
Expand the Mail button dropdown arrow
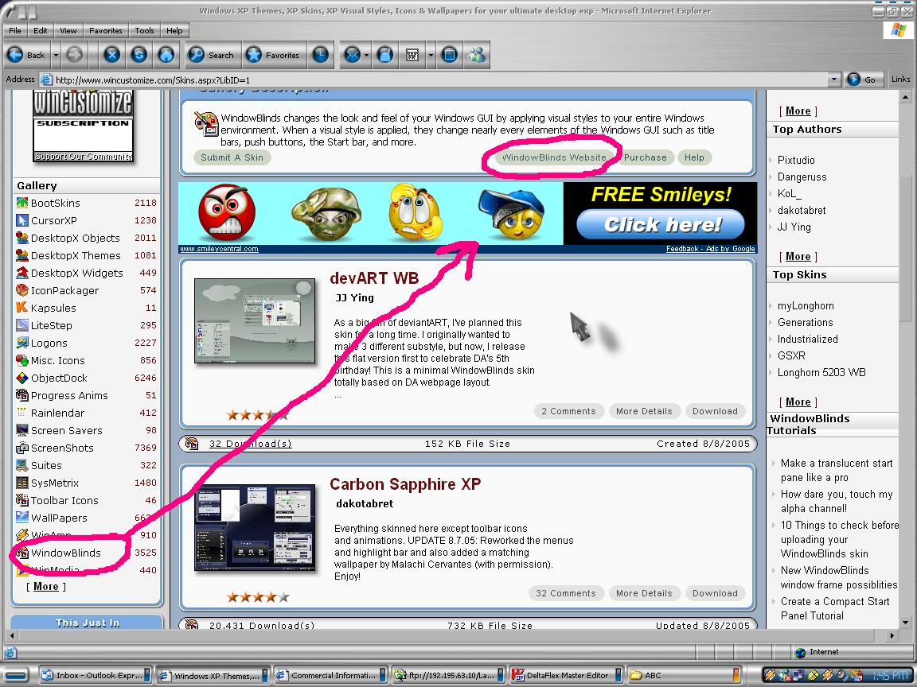coord(366,56)
